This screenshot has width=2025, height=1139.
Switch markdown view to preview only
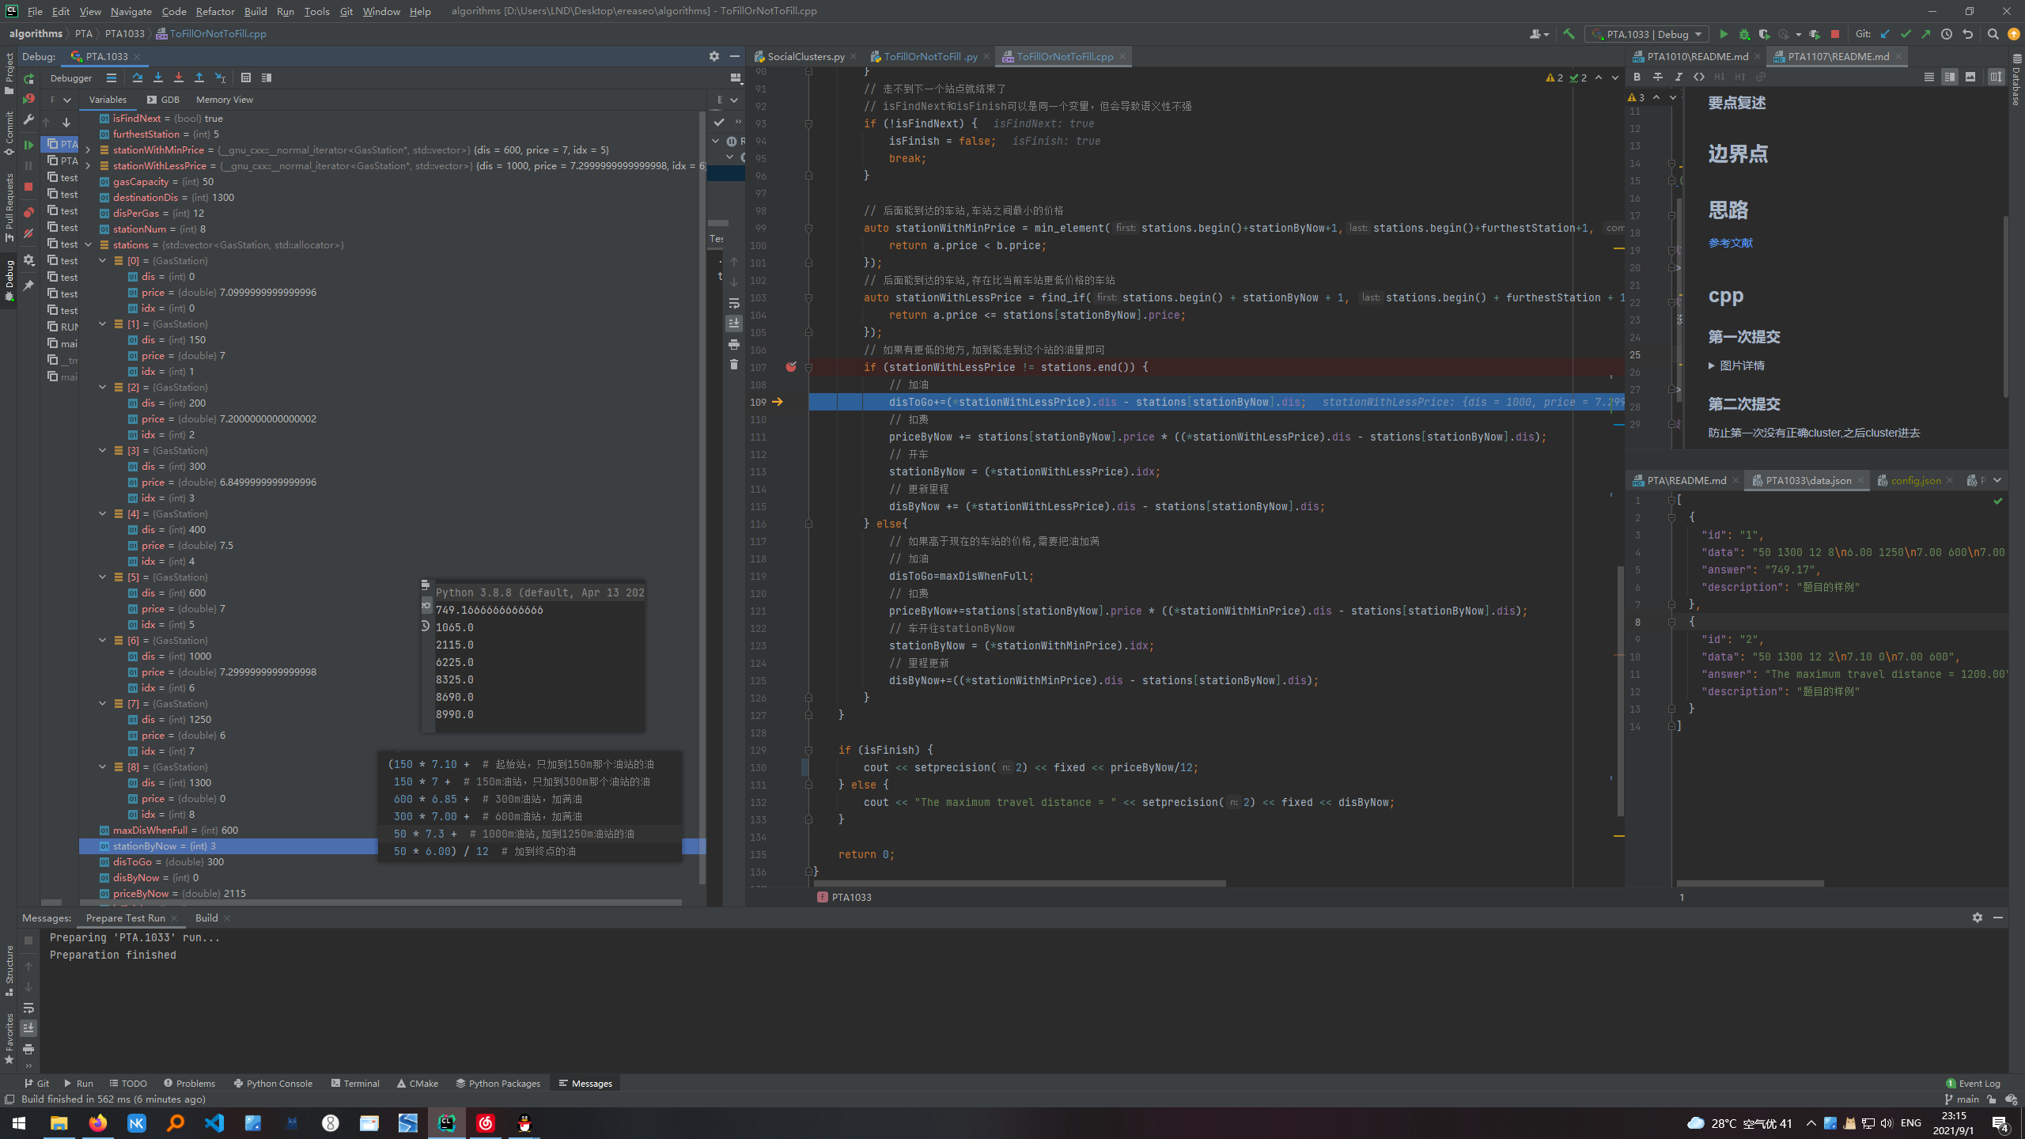1970,77
